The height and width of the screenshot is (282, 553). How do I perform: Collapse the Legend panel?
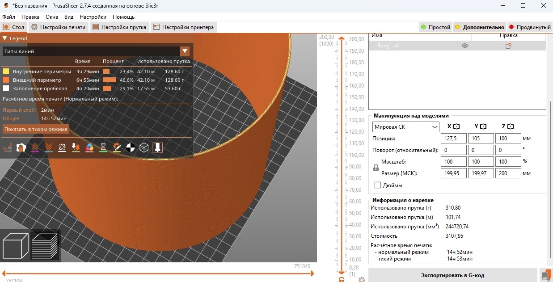[5, 38]
